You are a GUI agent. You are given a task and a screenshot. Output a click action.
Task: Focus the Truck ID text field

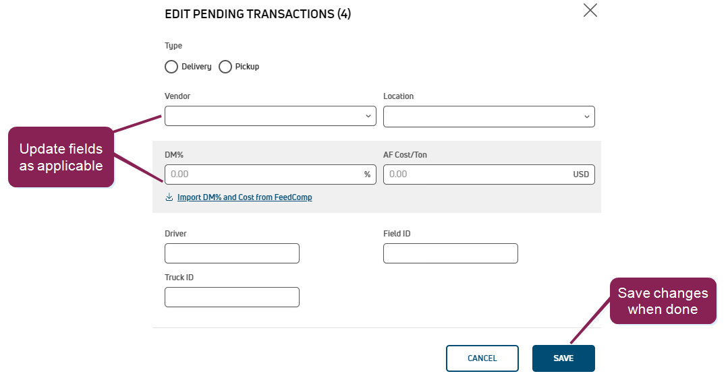pos(231,297)
